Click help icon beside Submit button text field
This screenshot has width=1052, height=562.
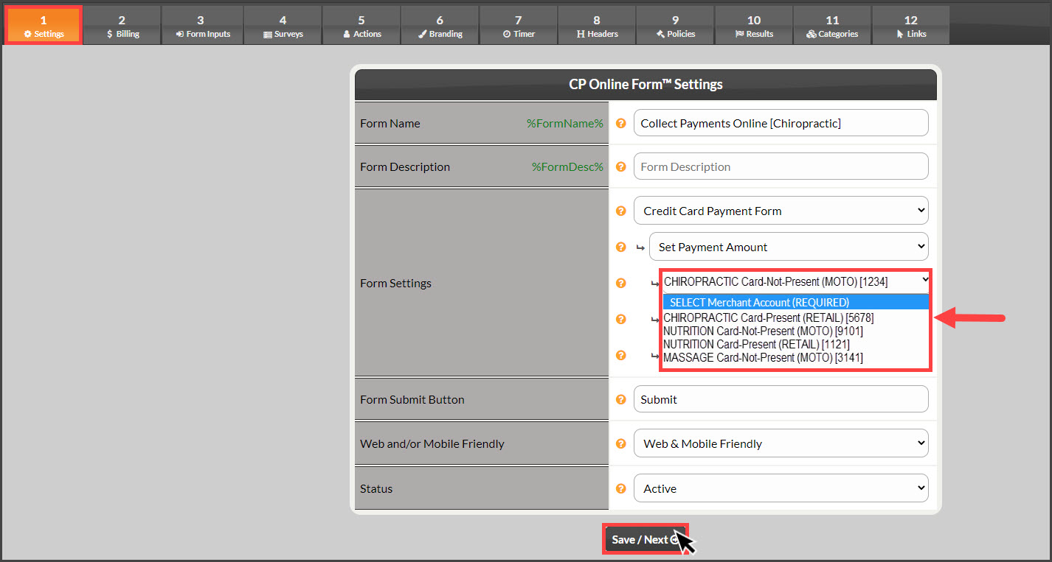(621, 399)
